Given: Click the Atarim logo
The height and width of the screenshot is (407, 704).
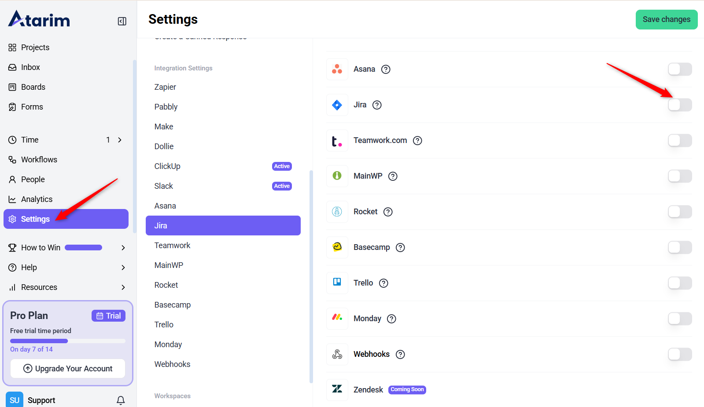Looking at the screenshot, I should click(x=39, y=19).
